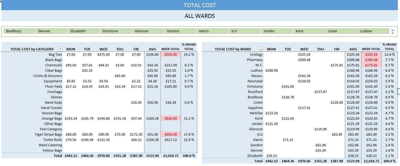The height and width of the screenshot is (166, 400).
Task: Open TOTAL COST by WARD sort dropdown
Action: pos(261,49)
